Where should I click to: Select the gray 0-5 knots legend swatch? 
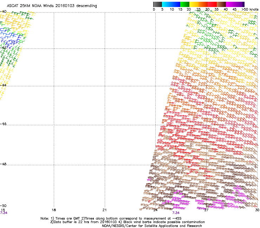(157, 4)
